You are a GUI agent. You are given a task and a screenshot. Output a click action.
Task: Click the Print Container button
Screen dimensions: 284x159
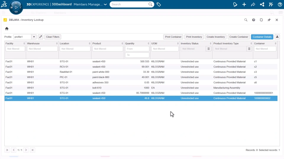[x=173, y=37]
